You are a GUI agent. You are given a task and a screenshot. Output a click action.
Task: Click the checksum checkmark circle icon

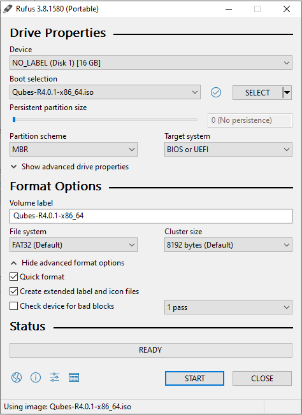pyautogui.click(x=216, y=92)
